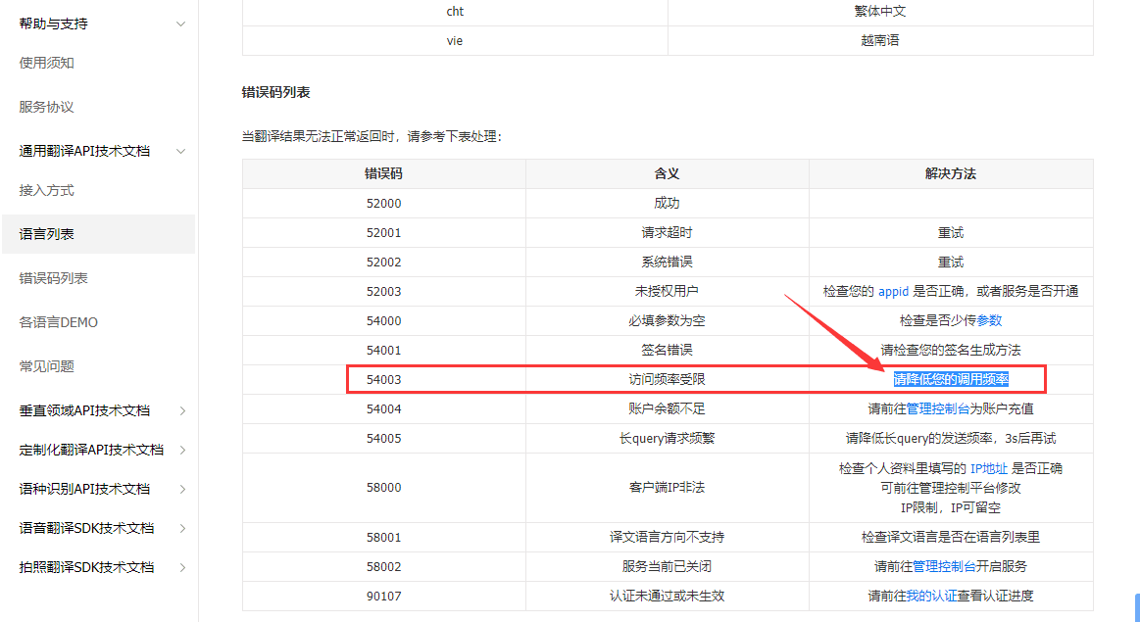
Task: Open 管理控制台 link in 54004 row
Action: (938, 409)
